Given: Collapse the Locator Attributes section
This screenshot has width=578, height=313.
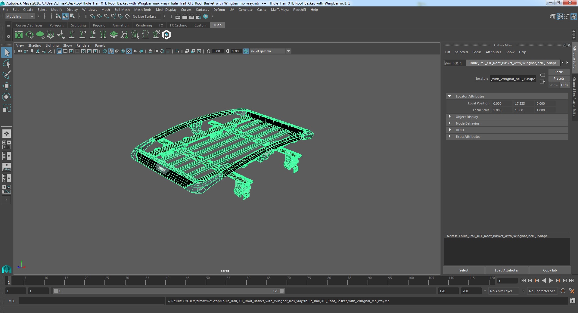Looking at the screenshot, I should click(x=450, y=96).
